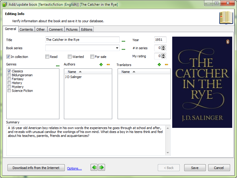Screen dimensions: 237x178
Task: Uncheck the Classics genre
Action: (9, 71)
